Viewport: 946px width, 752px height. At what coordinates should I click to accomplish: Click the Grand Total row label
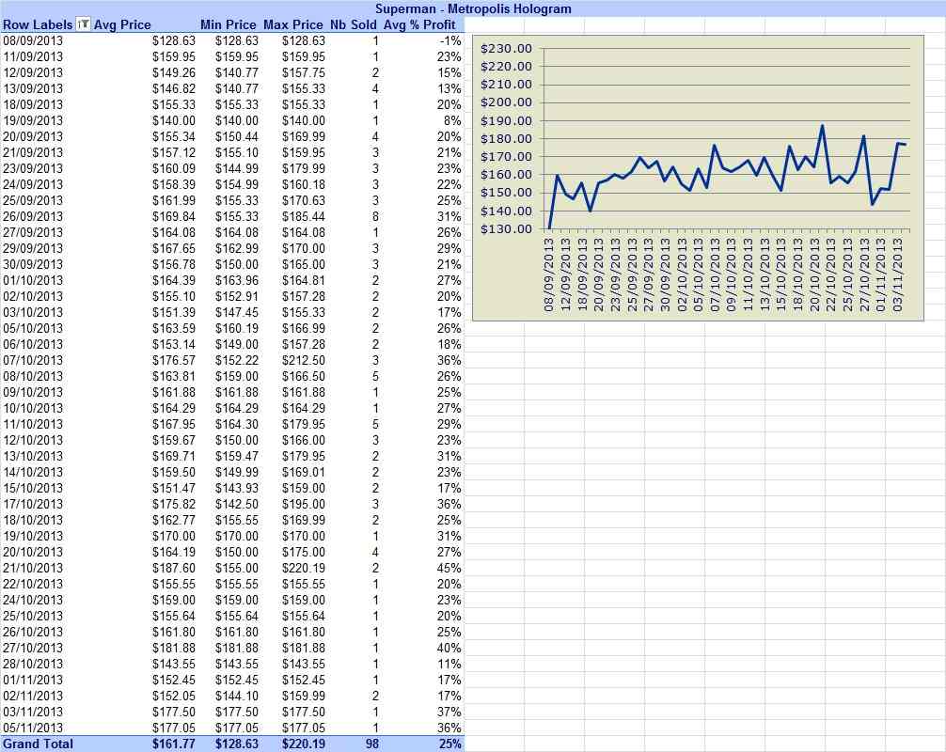(38, 744)
